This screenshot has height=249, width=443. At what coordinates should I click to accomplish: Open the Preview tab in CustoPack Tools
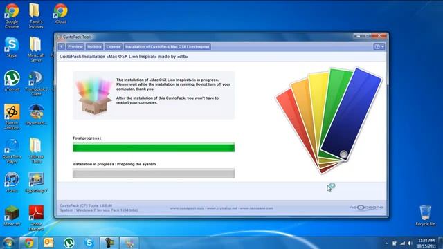point(75,46)
